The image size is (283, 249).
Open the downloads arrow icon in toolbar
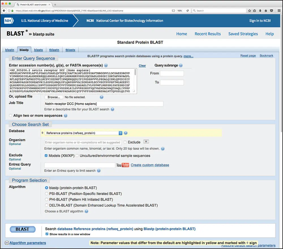point(260,11)
